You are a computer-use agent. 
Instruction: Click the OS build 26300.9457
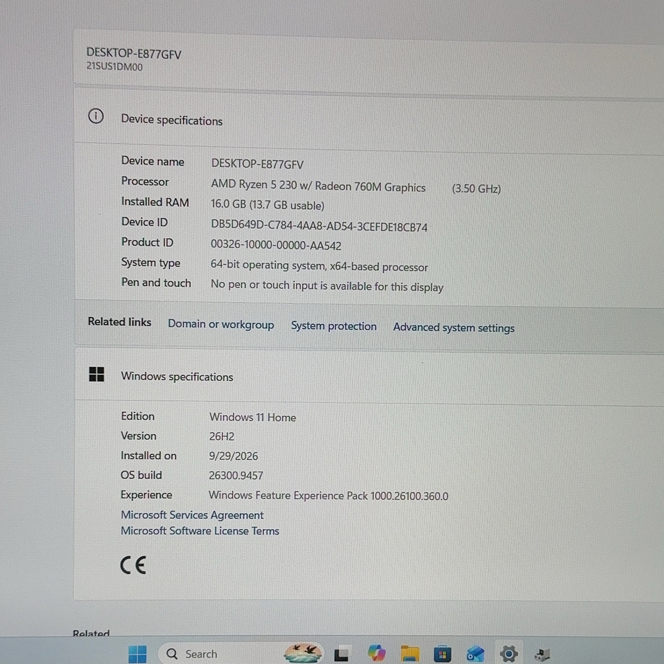236,475
